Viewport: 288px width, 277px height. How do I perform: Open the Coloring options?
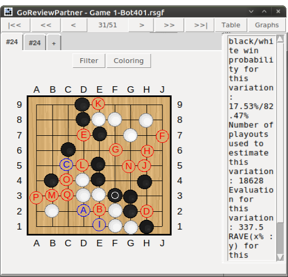129,61
